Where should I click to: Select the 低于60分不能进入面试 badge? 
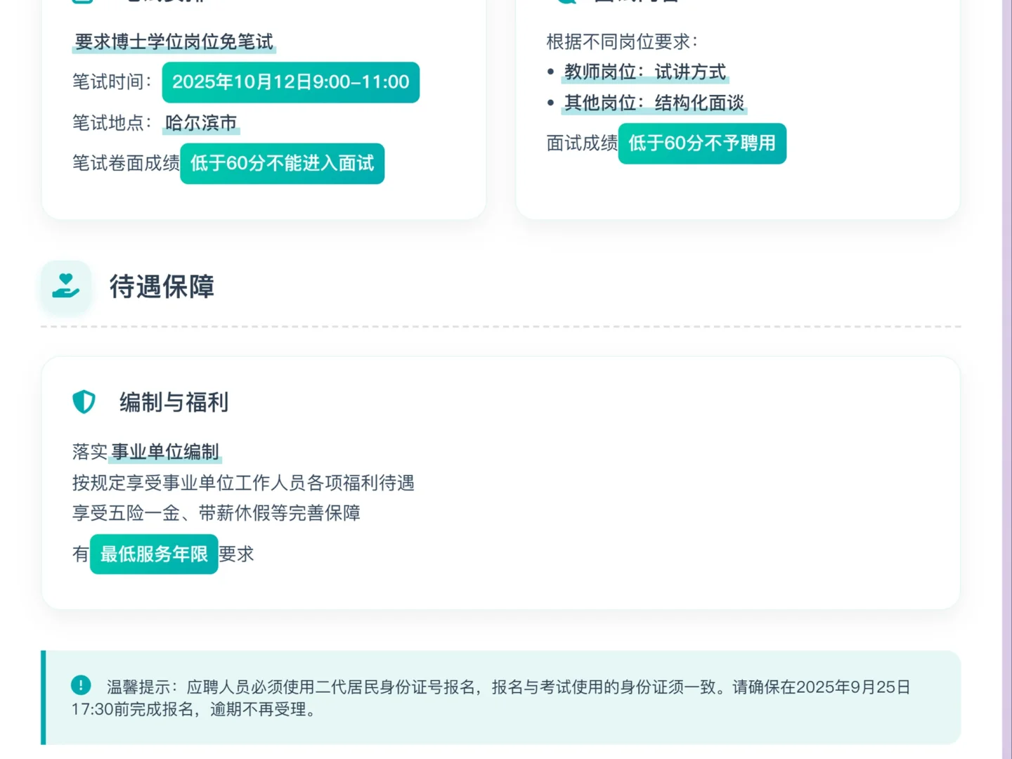(282, 164)
